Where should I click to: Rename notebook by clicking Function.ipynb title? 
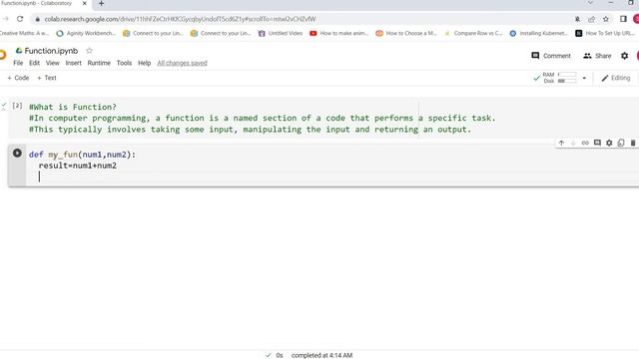click(x=51, y=51)
